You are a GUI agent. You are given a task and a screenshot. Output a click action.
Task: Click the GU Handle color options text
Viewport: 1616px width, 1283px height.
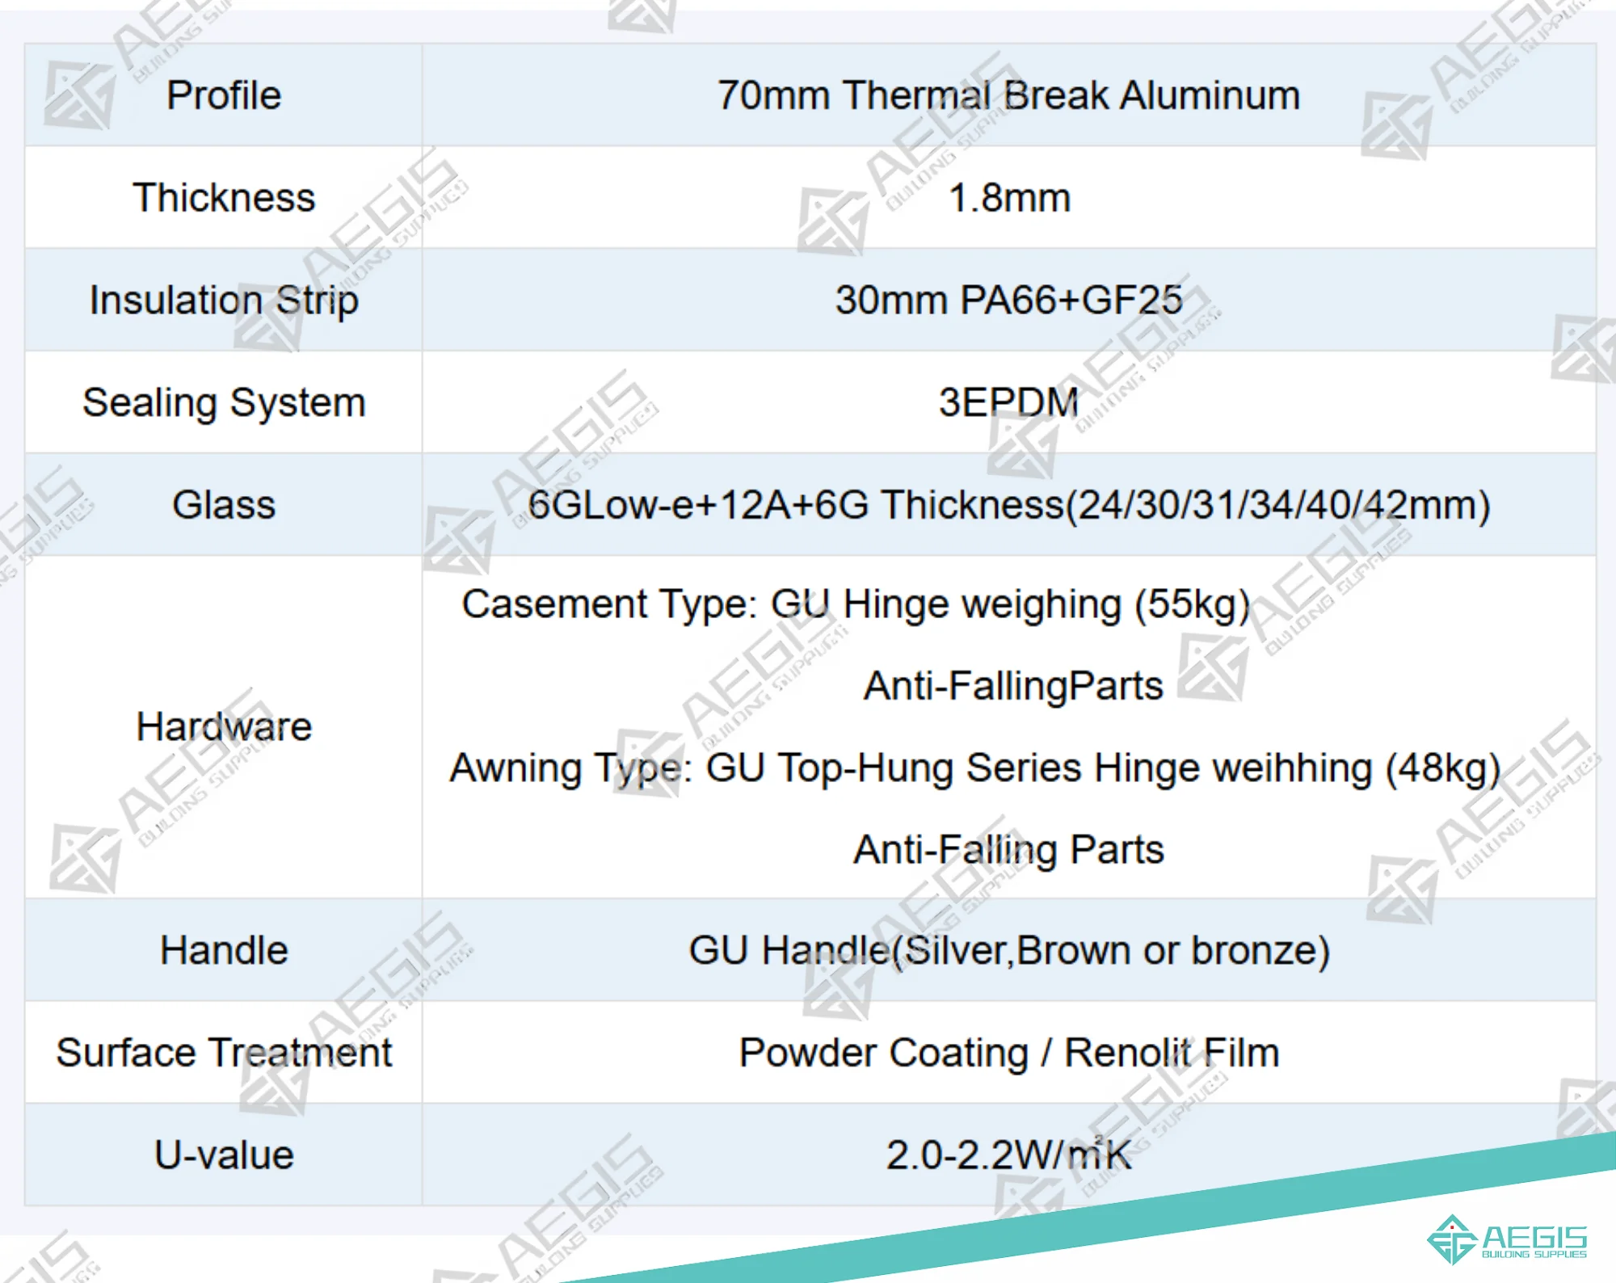point(1008,950)
